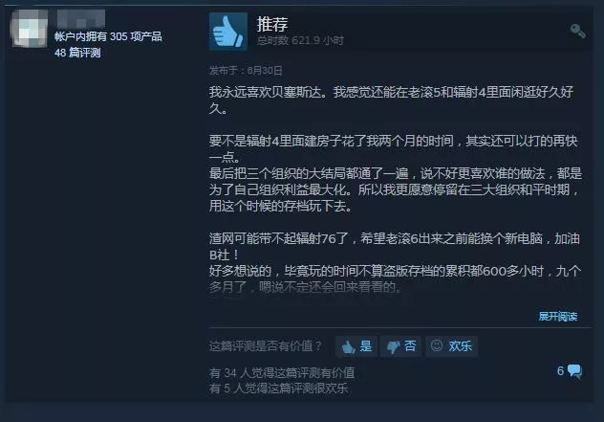The image size is (604, 422).
Task: View the reviewer's 48 reviews
Action: (x=77, y=53)
